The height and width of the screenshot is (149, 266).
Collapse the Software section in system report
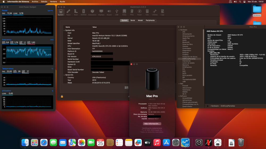pos(179,96)
